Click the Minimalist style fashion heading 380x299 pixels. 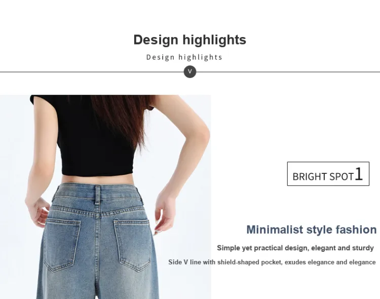[312, 230]
